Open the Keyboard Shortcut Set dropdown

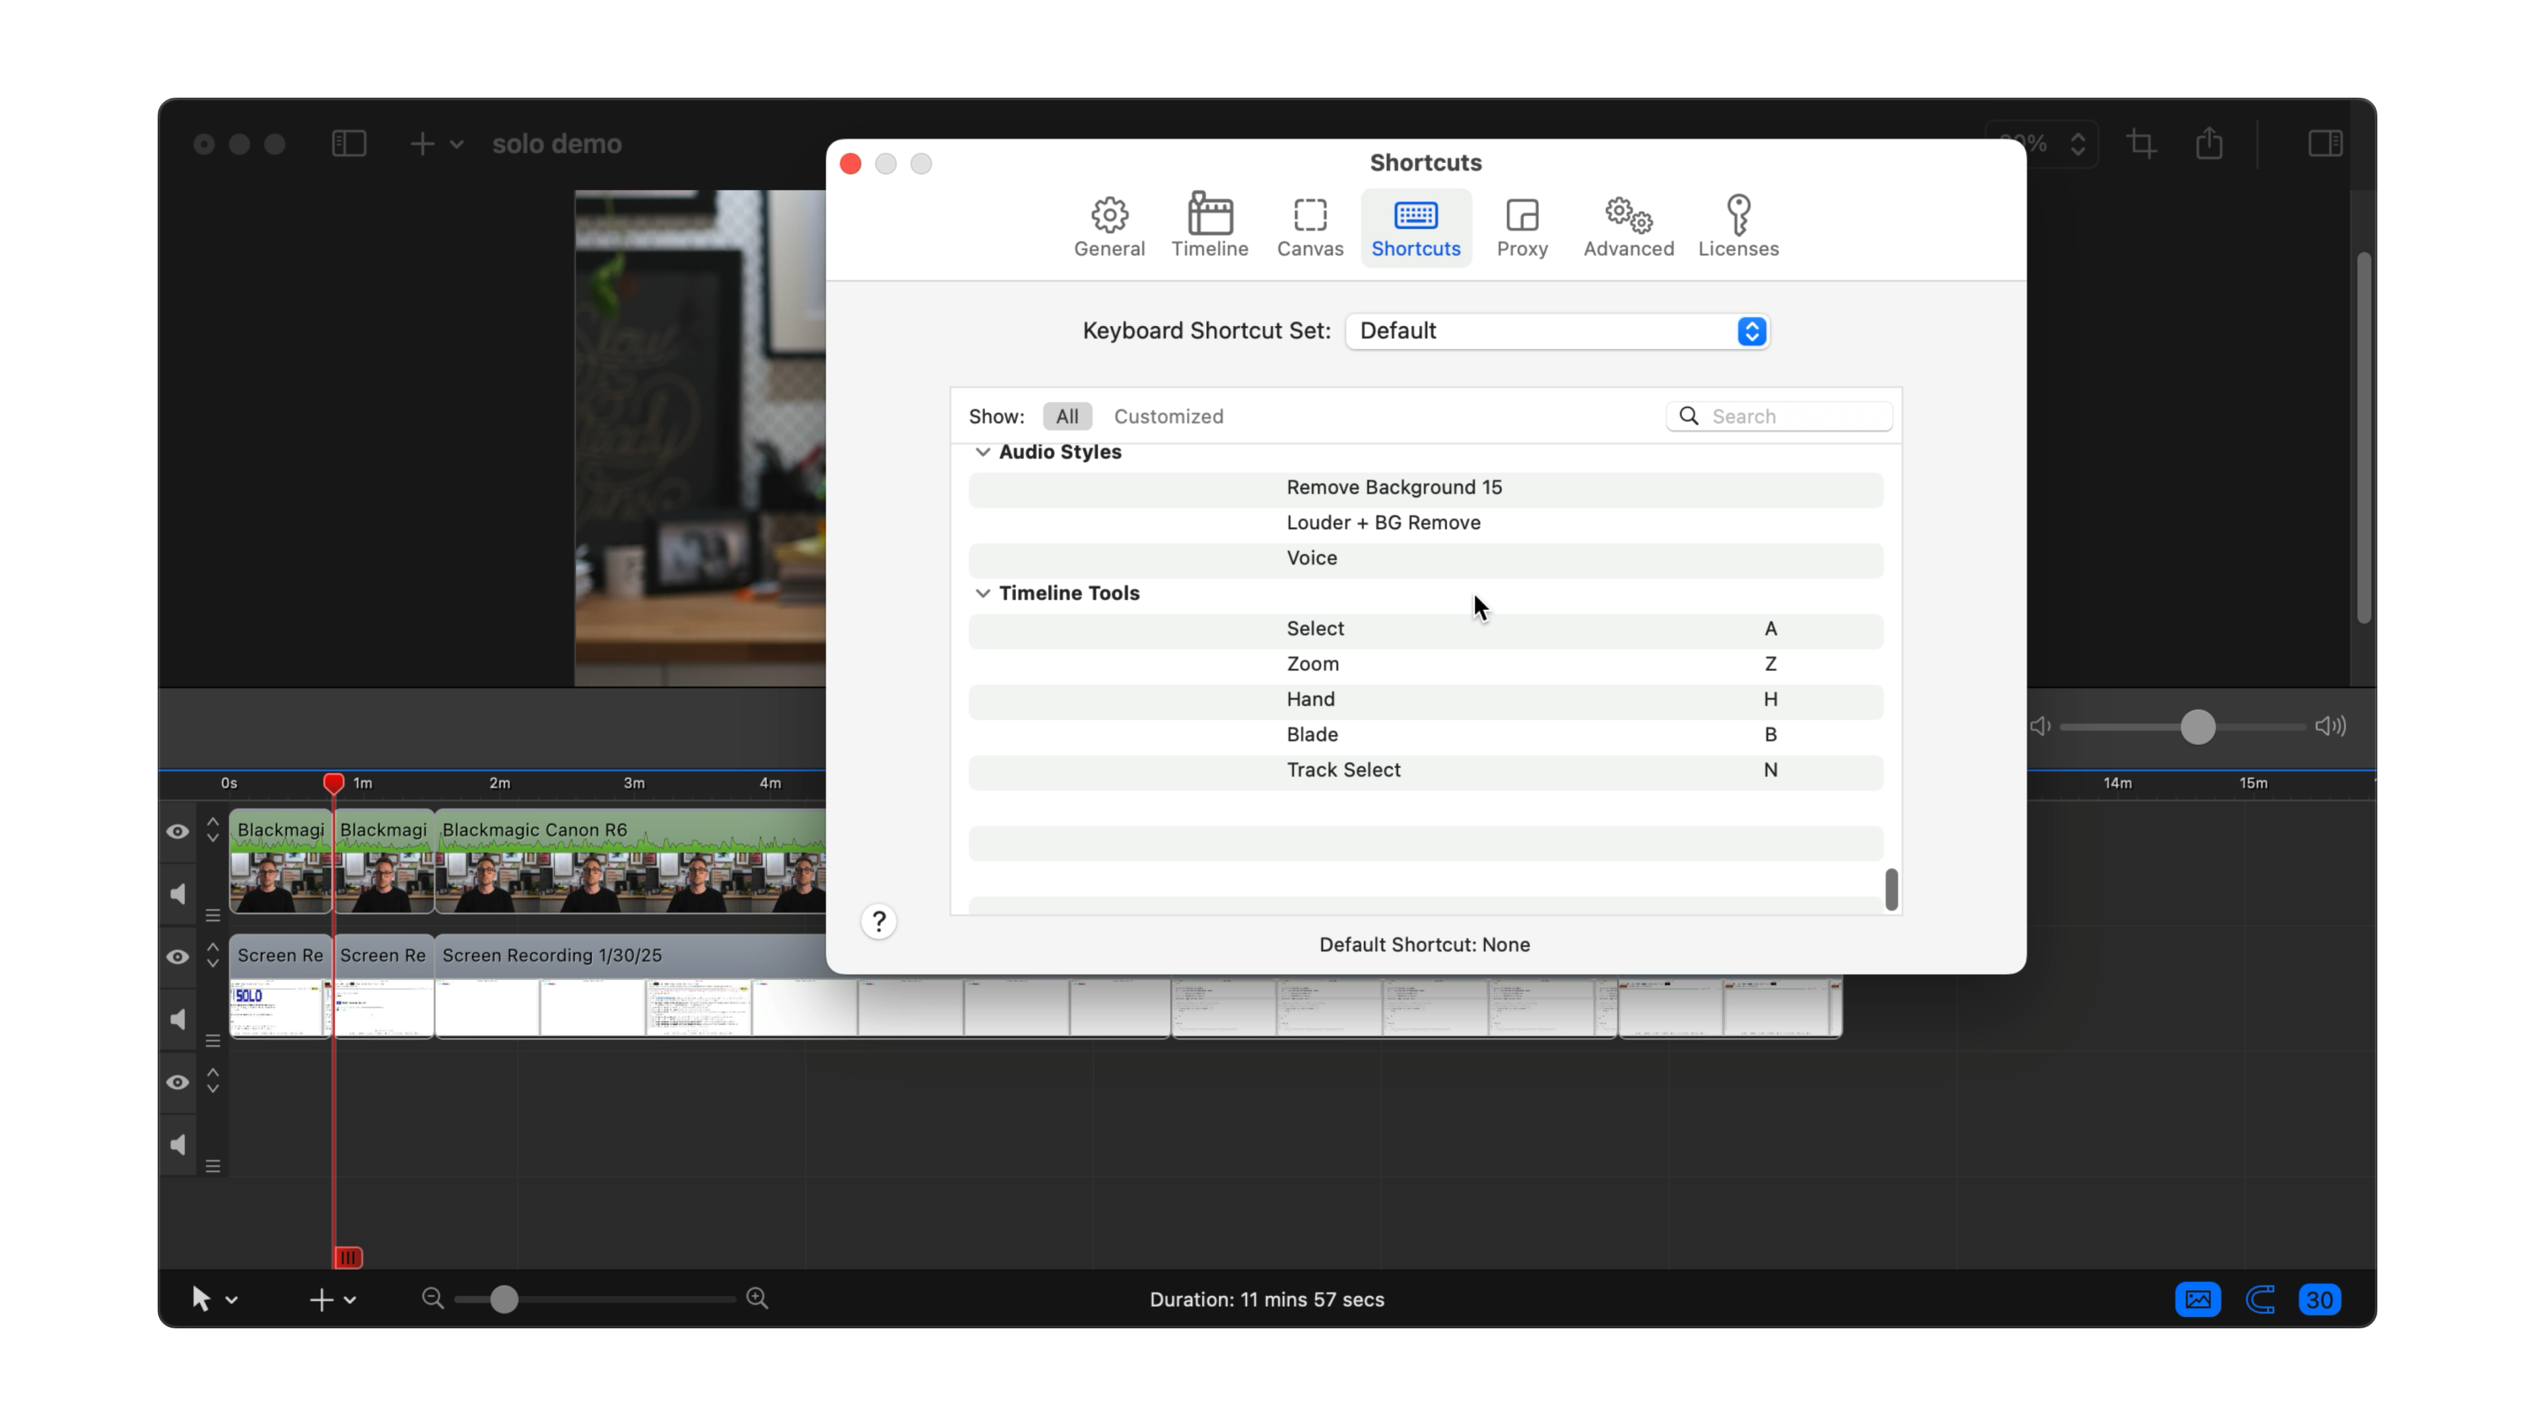click(1557, 331)
